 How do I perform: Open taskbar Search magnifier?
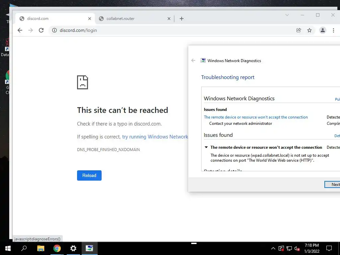[x=24, y=248]
